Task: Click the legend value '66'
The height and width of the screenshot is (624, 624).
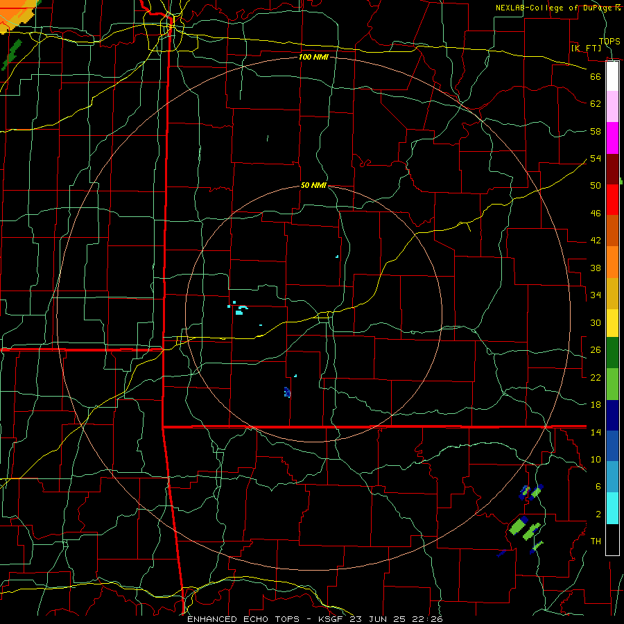Action: point(596,76)
